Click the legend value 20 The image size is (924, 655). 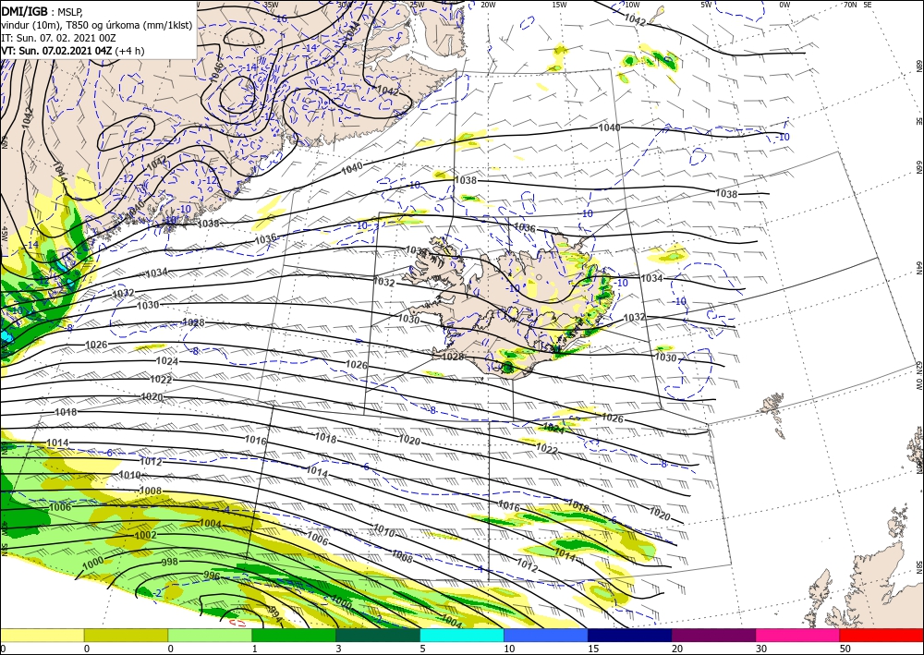676,649
